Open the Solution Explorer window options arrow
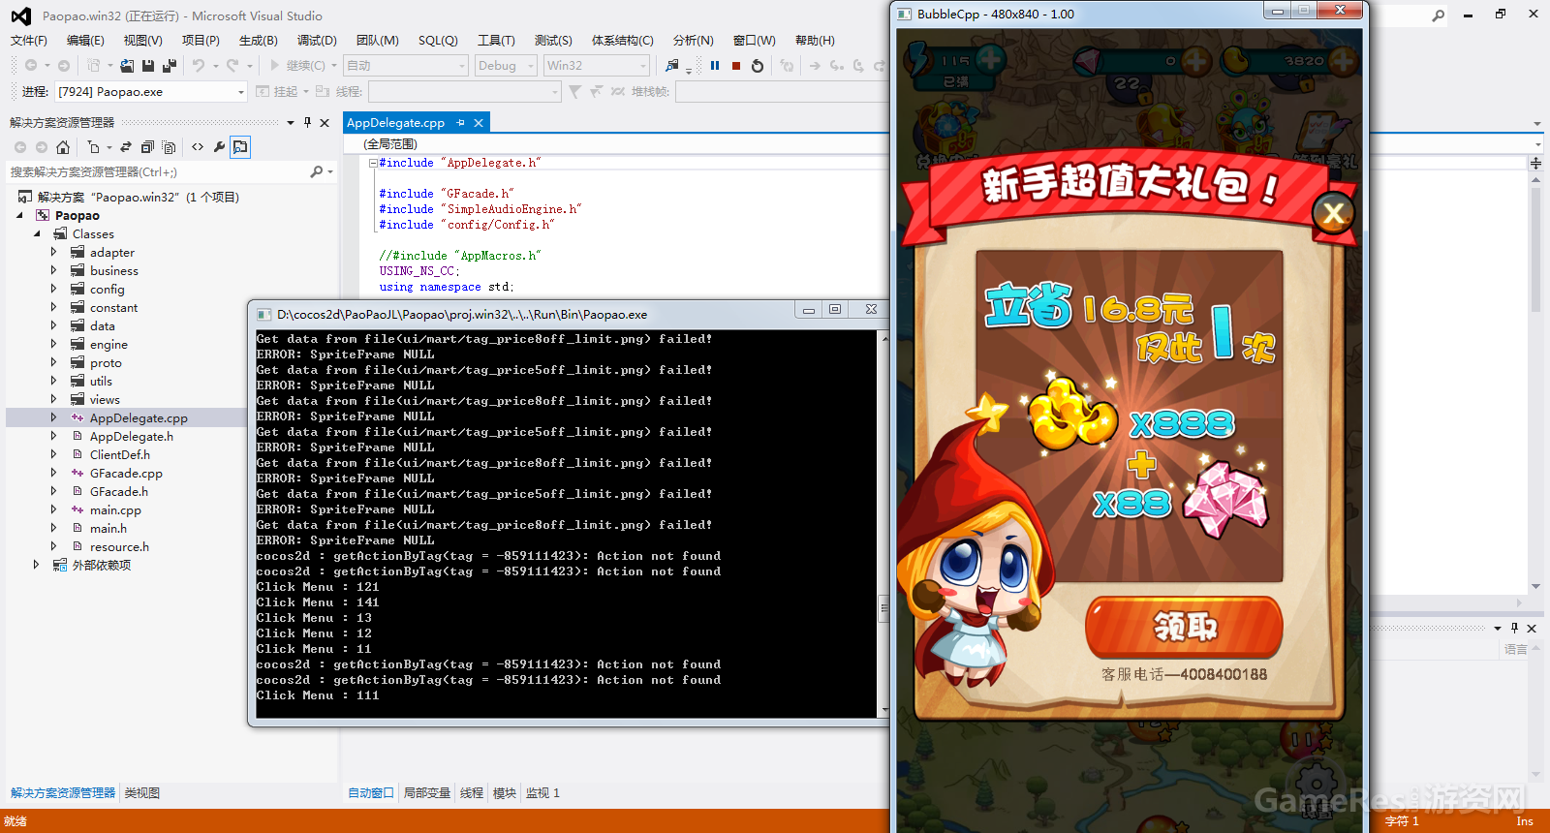The width and height of the screenshot is (1550, 833). click(290, 123)
